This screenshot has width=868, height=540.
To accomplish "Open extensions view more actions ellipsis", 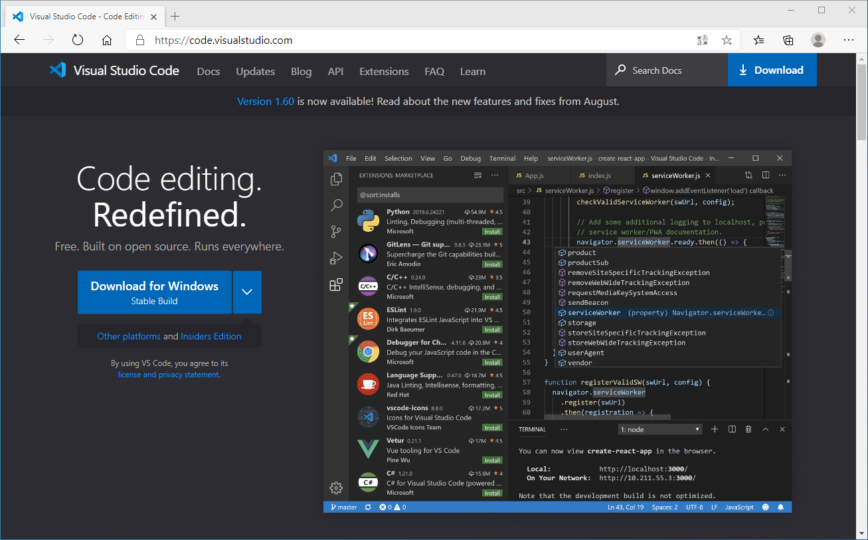I will 494,175.
